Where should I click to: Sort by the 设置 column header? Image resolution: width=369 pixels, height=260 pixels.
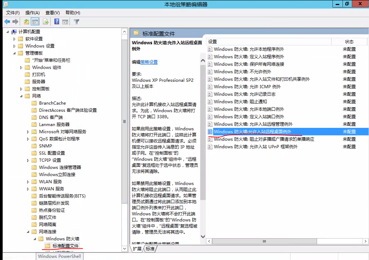(x=269, y=42)
